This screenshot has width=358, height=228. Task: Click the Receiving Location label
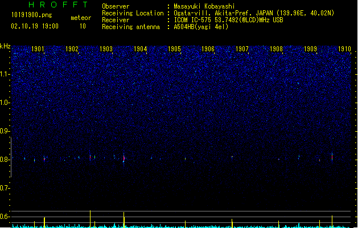click(x=133, y=13)
